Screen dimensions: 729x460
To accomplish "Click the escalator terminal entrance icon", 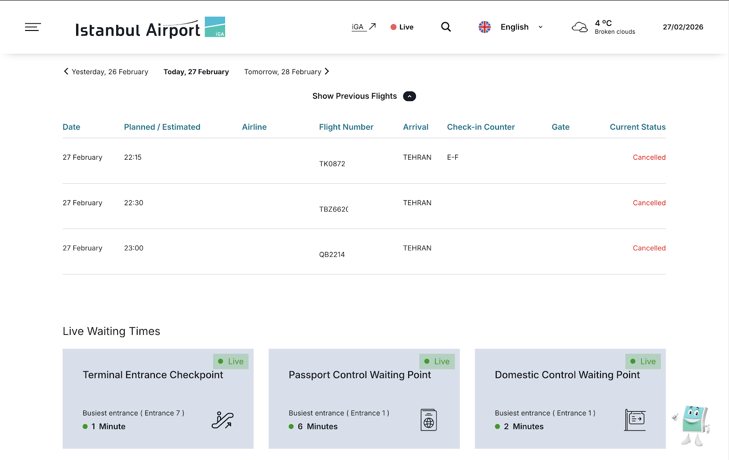I will pyautogui.click(x=222, y=420).
